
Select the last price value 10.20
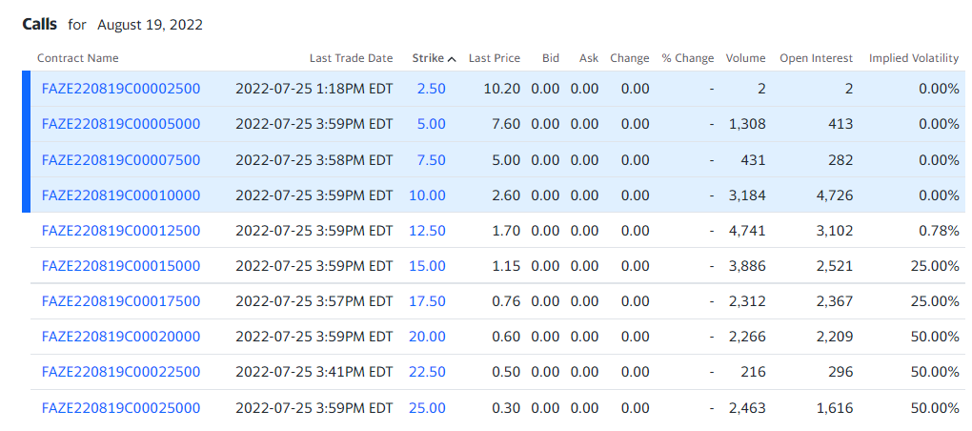pyautogui.click(x=502, y=89)
